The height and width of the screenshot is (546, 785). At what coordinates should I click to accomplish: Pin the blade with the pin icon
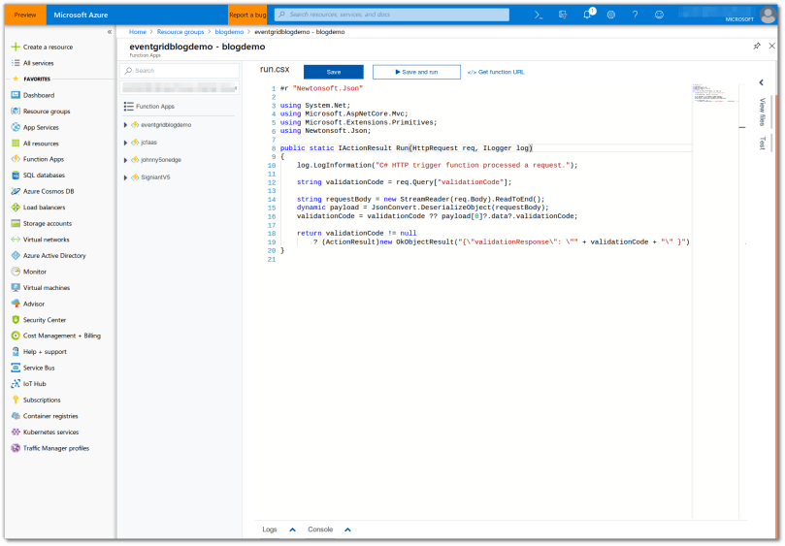(757, 46)
